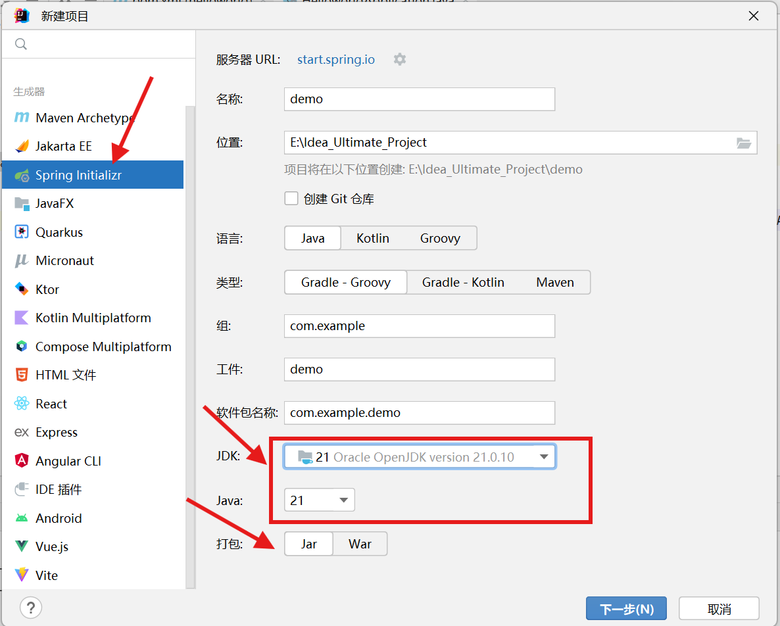Choose Gradle - Kotlin build type

(x=463, y=282)
